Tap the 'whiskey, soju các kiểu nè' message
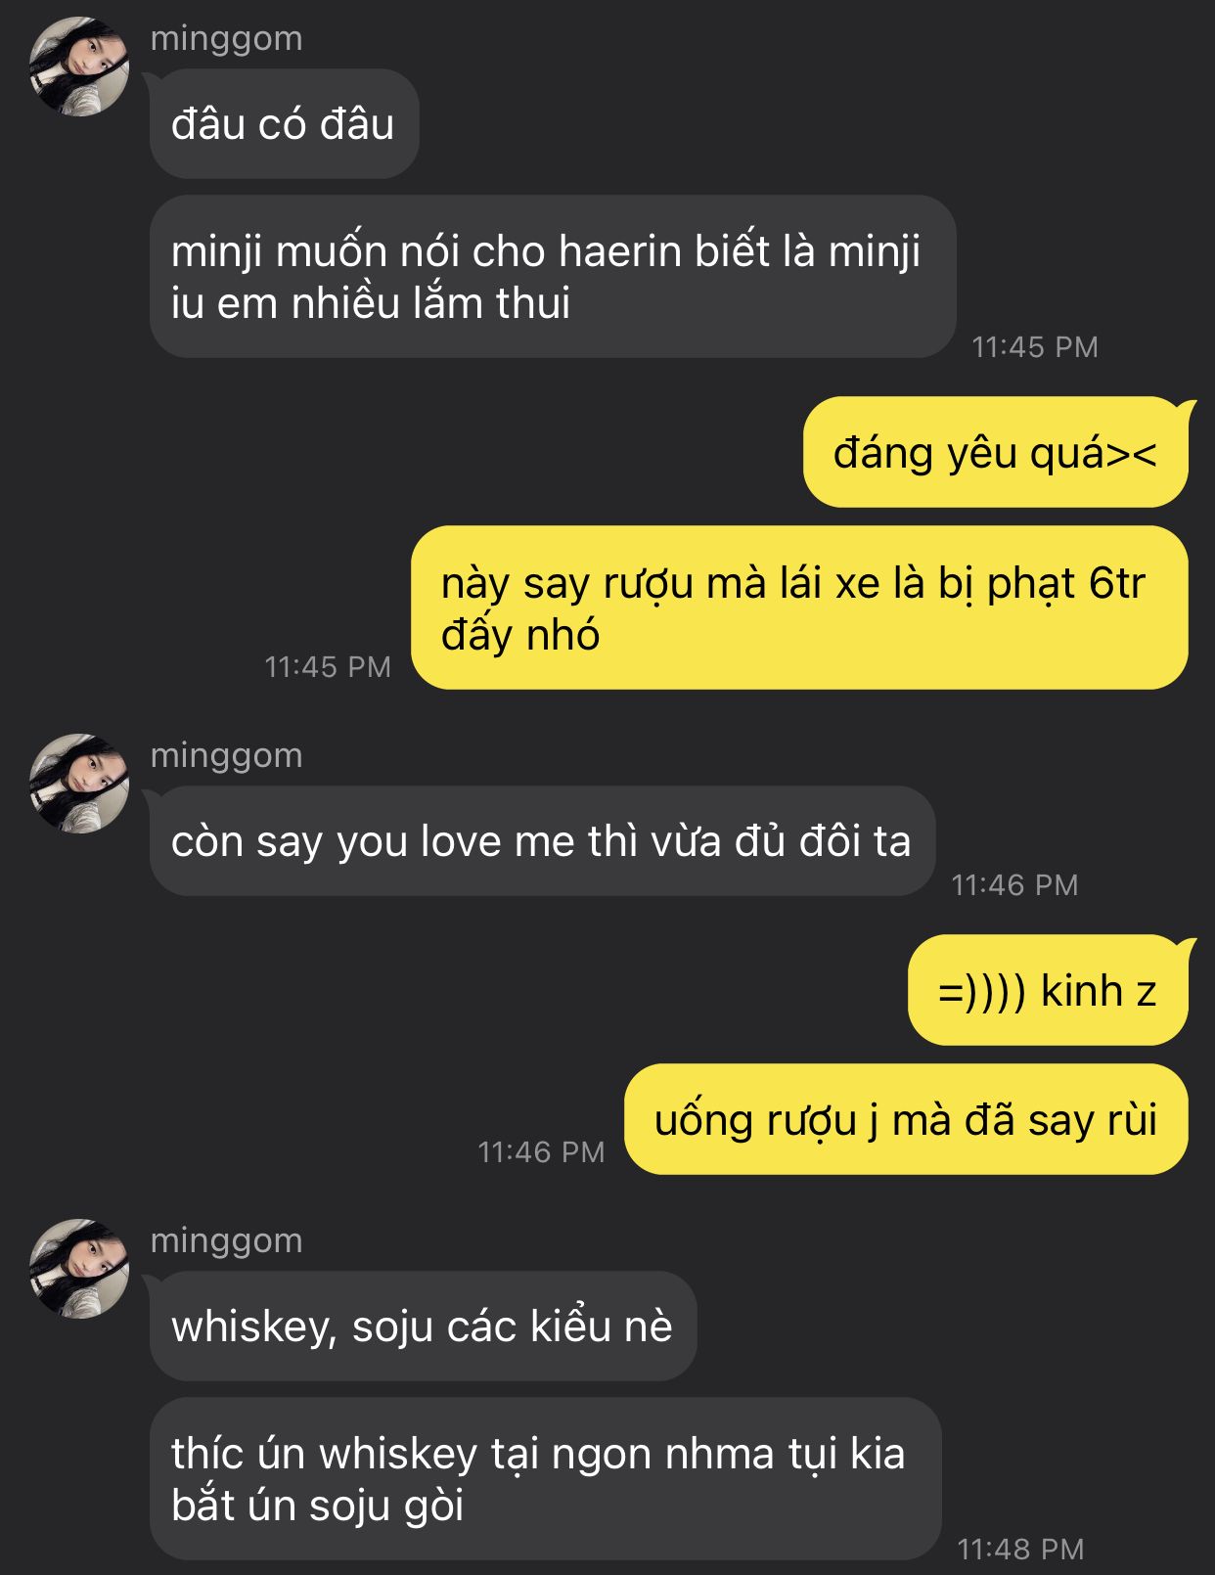Viewport: 1215px width, 1575px height. [423, 1327]
